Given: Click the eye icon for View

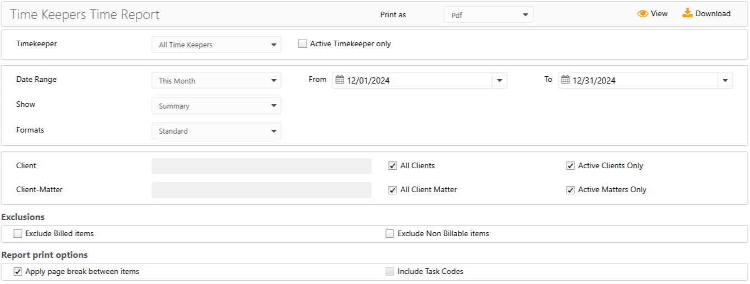Looking at the screenshot, I should click(x=643, y=14).
